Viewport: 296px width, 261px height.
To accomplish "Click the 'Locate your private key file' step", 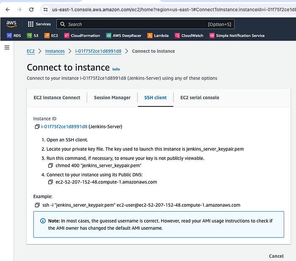I will [145, 149].
